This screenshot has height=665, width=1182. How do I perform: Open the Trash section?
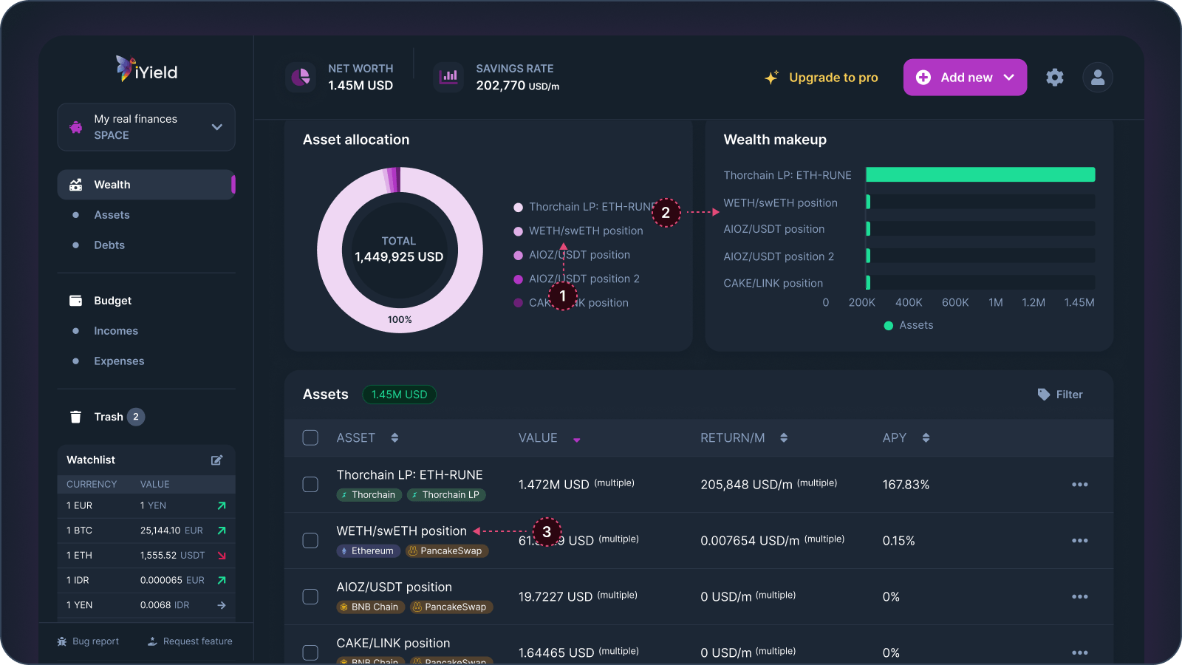[108, 417]
